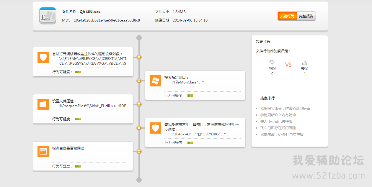
Task: Open the 欺骗淘宝店长，附带感染型病毒 article
Action: (285, 109)
